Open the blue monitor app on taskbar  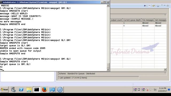pos(52,90)
